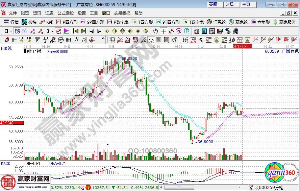Click the 论坛 forum button
The width and height of the screenshot is (300, 191).
tap(229, 4)
